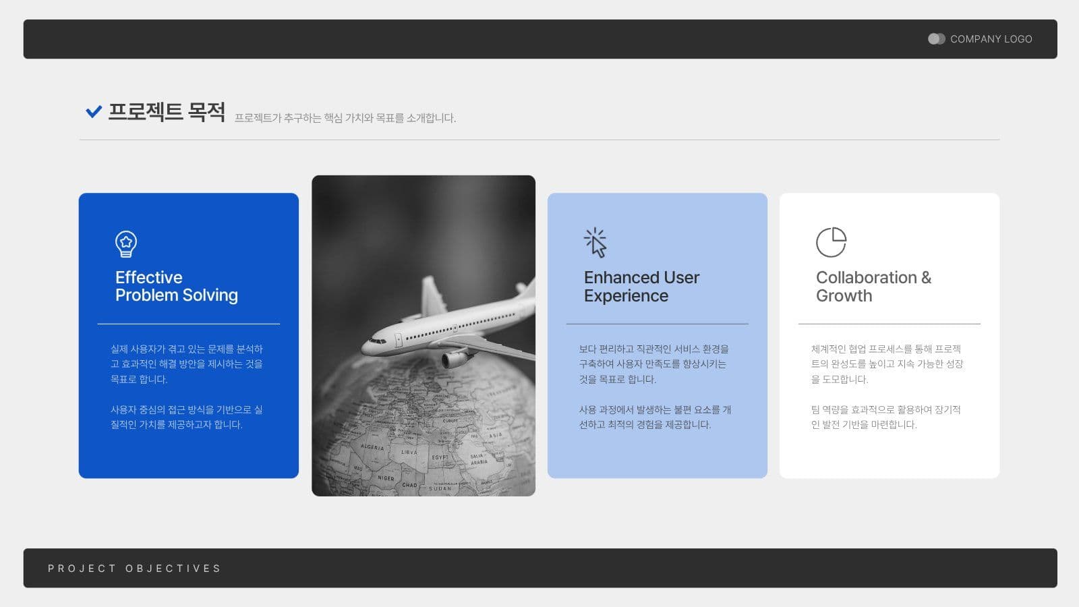1079x607 pixels.
Task: Click the subtitle 프로젝트가 추구하는 핵심 가치와 목표를 소개합니다
Action: click(x=345, y=118)
